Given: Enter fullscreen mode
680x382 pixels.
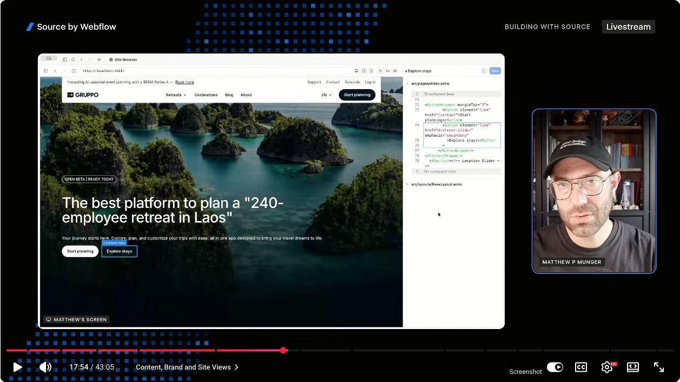Looking at the screenshot, I should 659,367.
